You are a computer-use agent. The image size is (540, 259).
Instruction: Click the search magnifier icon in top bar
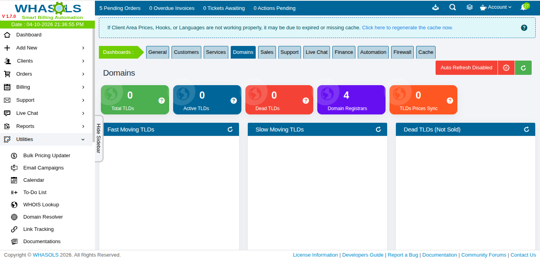click(x=452, y=8)
